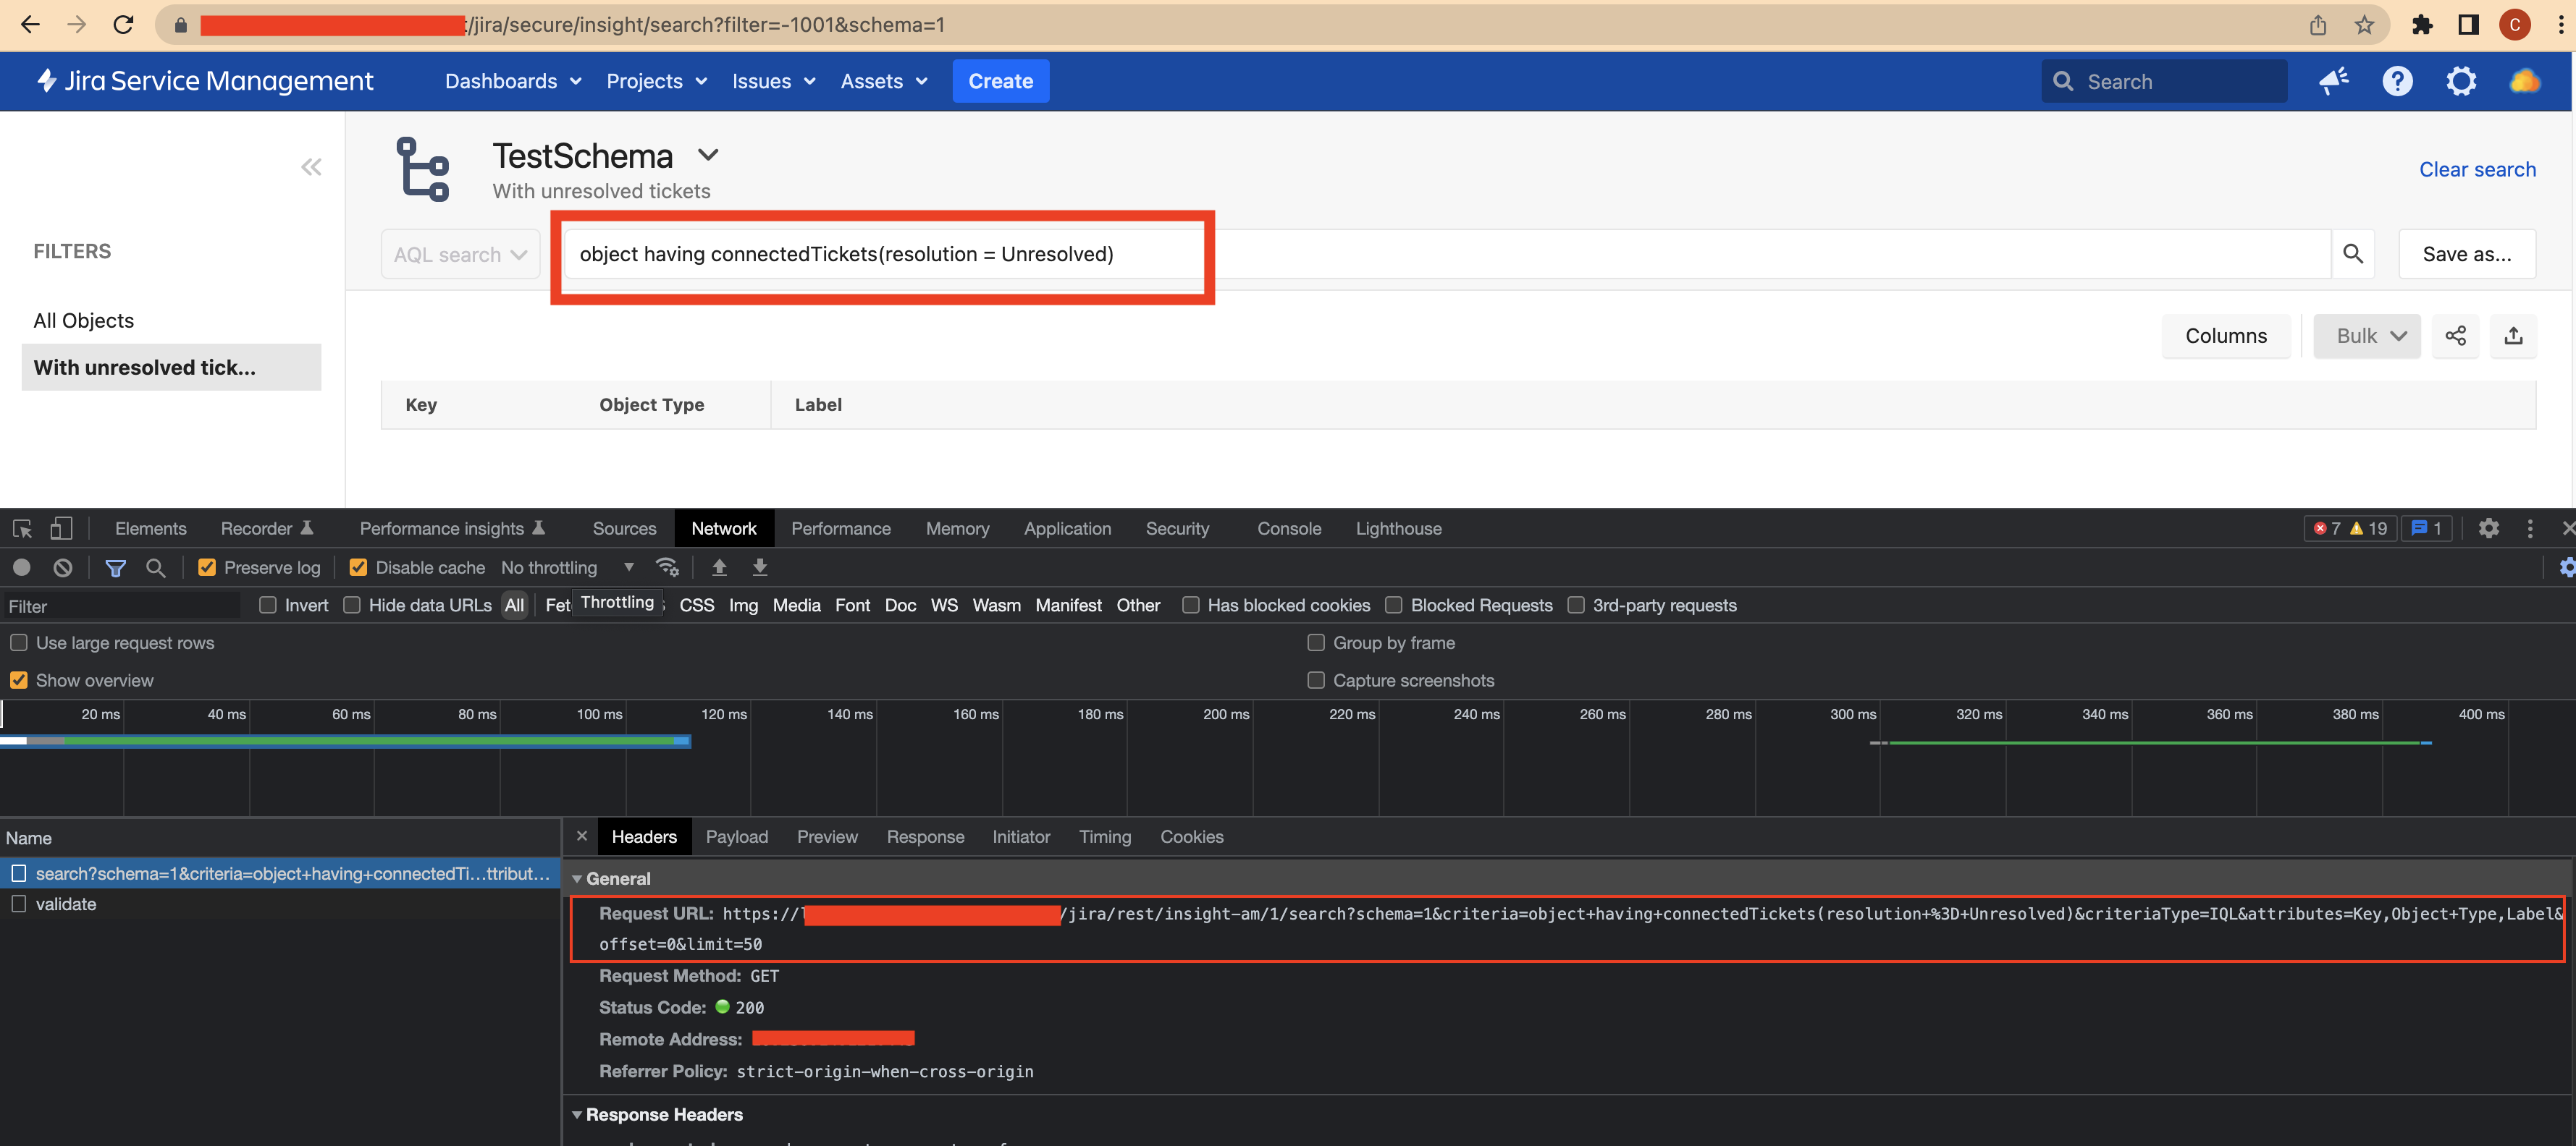Bookmark this page with the star icon
The width and height of the screenshot is (2576, 1146).
coord(2364,25)
